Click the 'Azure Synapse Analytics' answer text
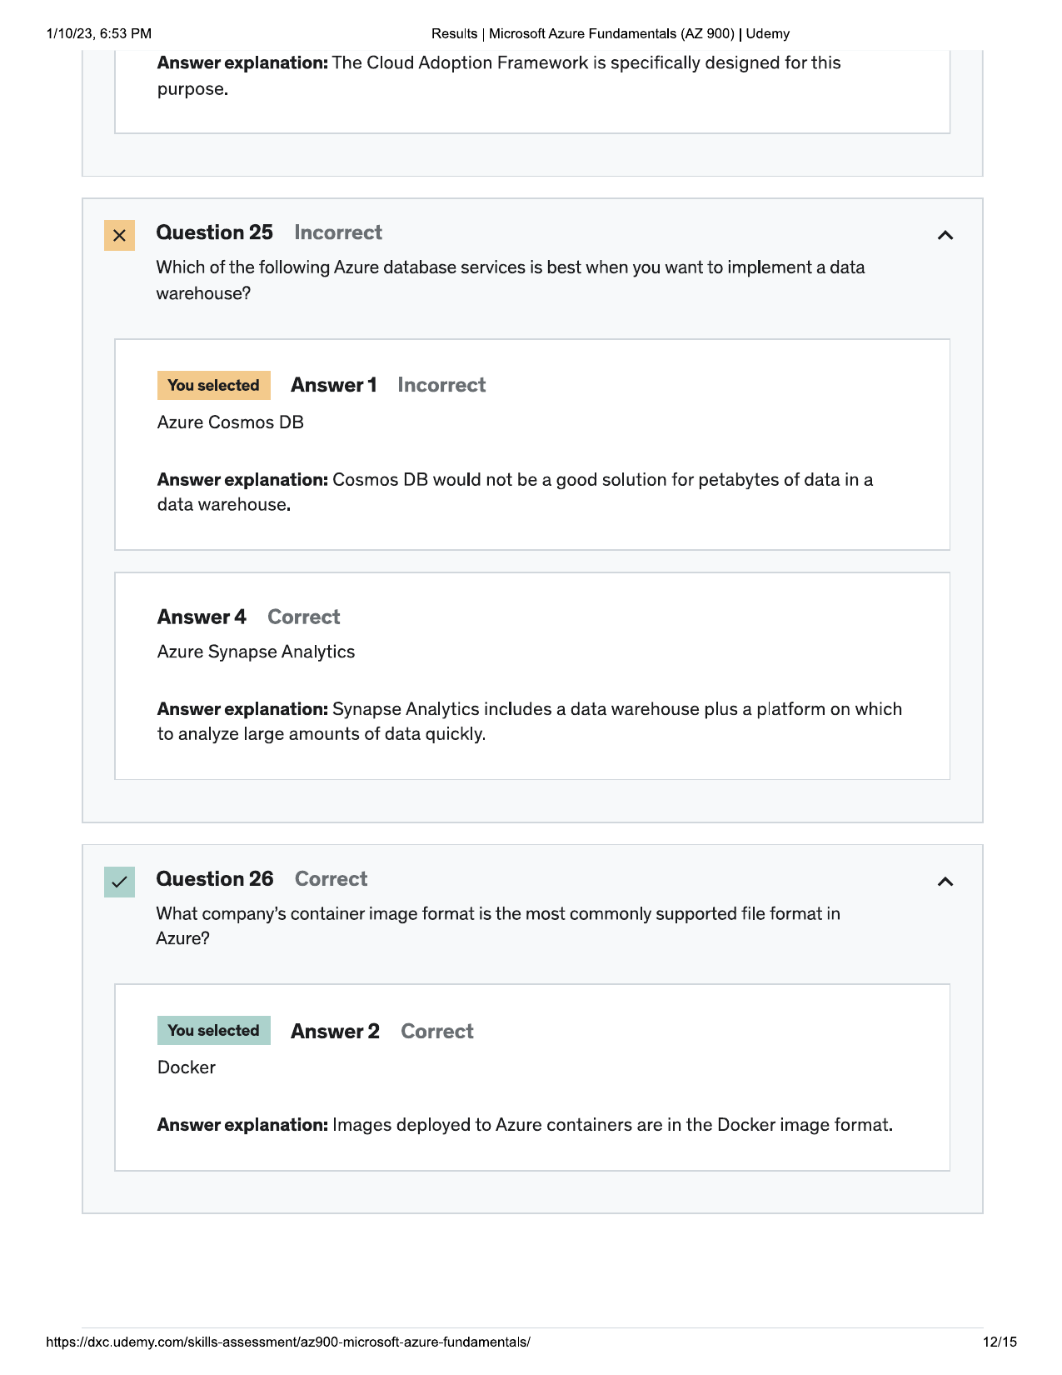The width and height of the screenshot is (1062, 1375). [x=256, y=652]
